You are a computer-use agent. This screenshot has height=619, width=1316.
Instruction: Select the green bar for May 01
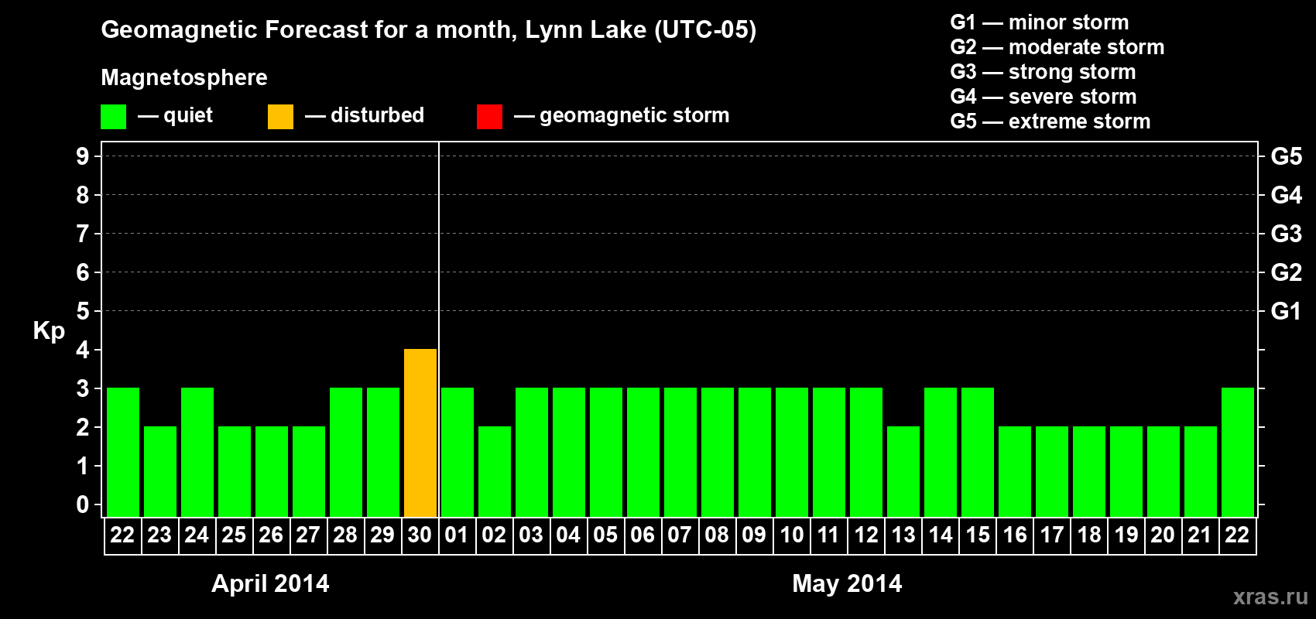(458, 452)
